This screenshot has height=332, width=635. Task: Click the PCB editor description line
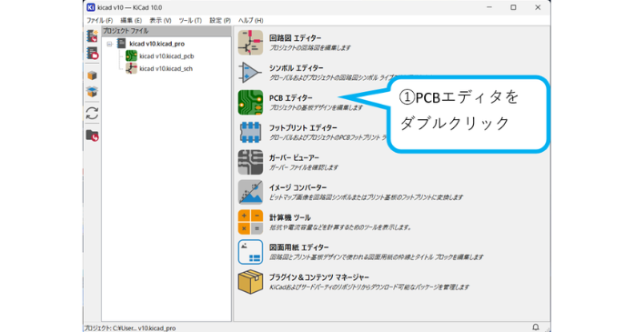pyautogui.click(x=316, y=107)
